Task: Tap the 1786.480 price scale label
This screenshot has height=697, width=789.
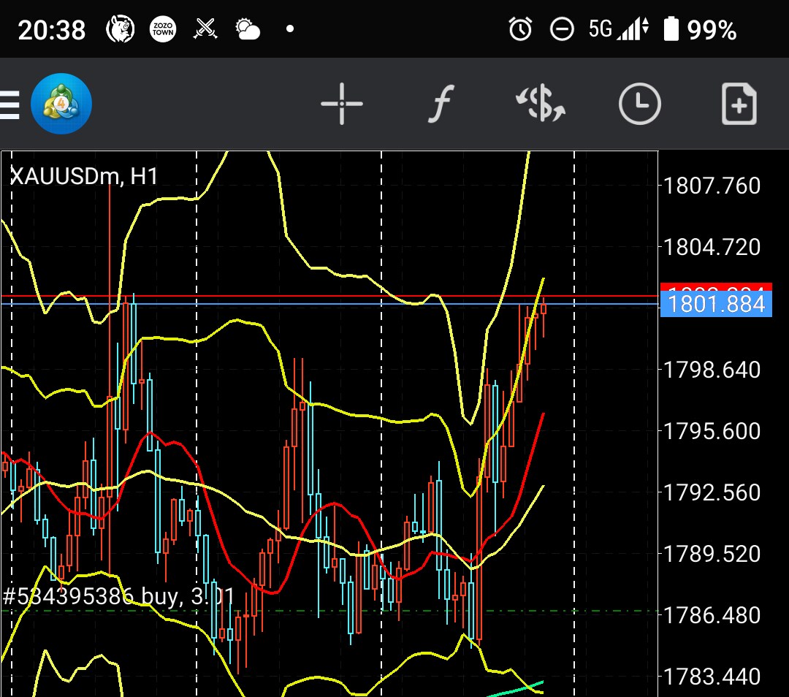Action: point(712,615)
